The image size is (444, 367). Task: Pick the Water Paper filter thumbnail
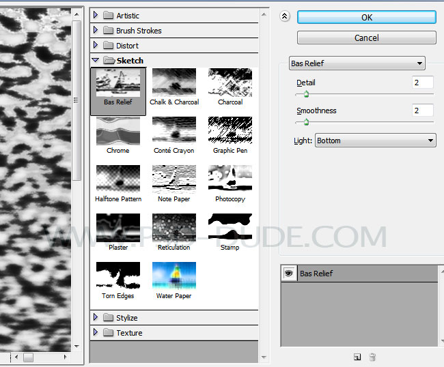pyautogui.click(x=174, y=276)
